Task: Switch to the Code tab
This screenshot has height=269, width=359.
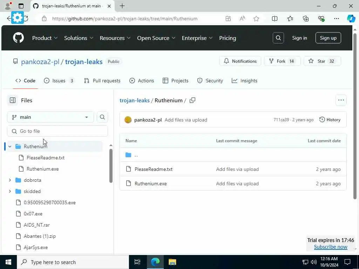Action: tap(25, 81)
